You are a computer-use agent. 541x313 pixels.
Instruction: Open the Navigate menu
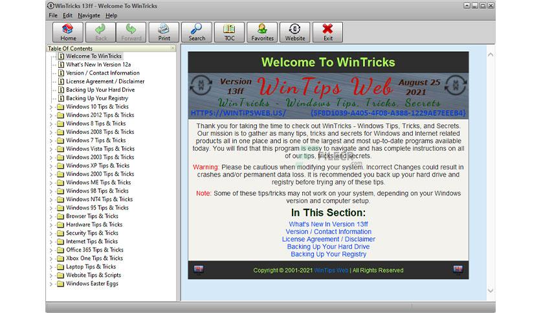click(89, 16)
